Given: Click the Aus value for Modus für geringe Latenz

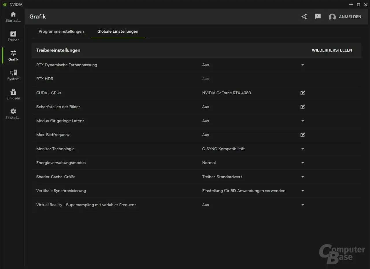Looking at the screenshot, I should [x=206, y=121].
